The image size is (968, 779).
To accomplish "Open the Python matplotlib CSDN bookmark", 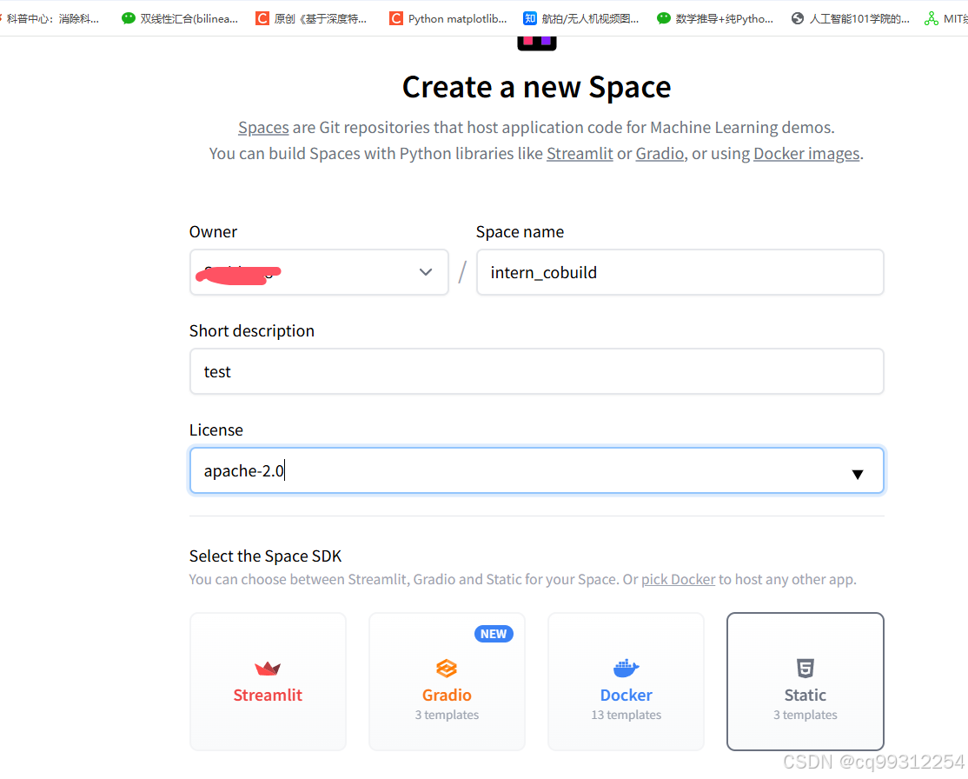I will click(448, 18).
